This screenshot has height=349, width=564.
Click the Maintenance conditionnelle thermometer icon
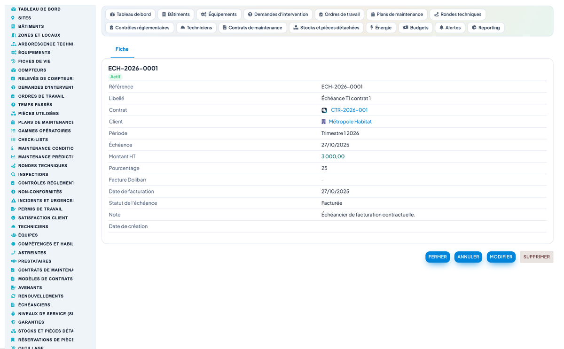13,148
